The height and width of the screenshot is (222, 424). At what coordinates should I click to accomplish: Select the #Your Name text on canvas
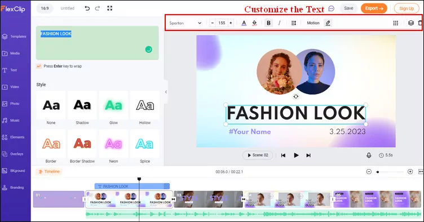[250, 131]
